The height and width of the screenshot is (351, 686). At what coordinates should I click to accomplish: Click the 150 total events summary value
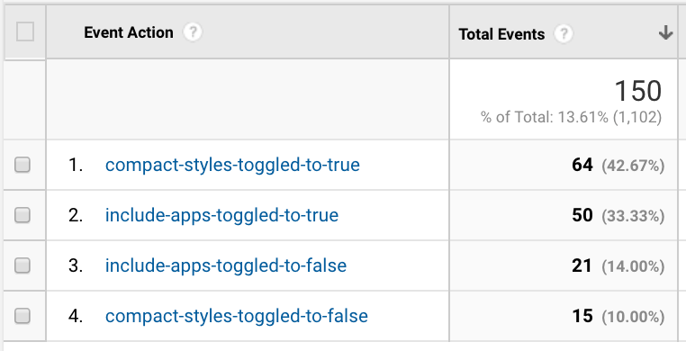pos(638,91)
